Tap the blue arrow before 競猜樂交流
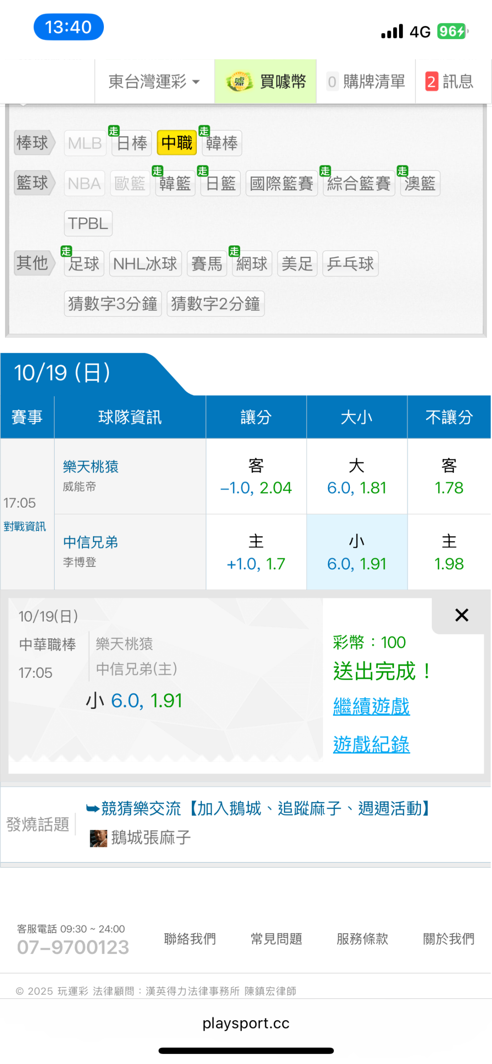 tap(92, 809)
